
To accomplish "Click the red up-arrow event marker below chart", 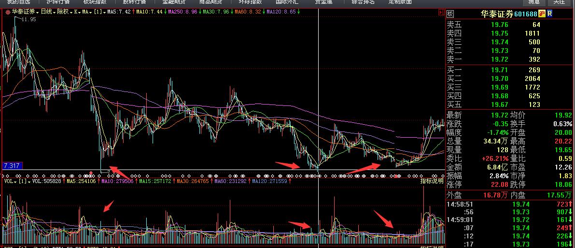I will pyautogui.click(x=91, y=172).
